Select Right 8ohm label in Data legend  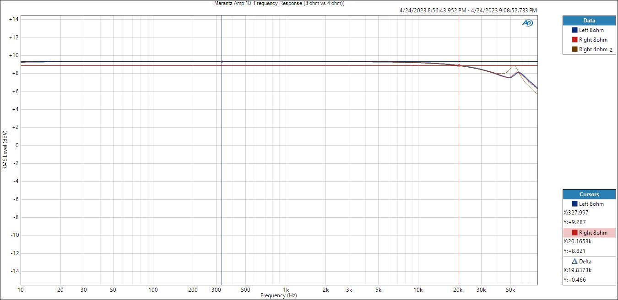click(593, 40)
